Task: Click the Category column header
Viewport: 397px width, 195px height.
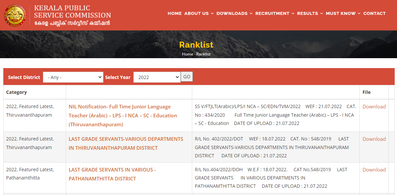Action: (17, 92)
